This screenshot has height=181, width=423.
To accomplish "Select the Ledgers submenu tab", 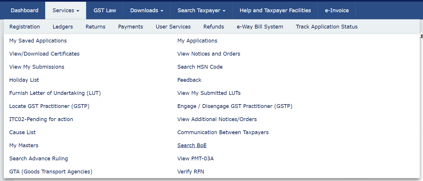I will coord(63,27).
